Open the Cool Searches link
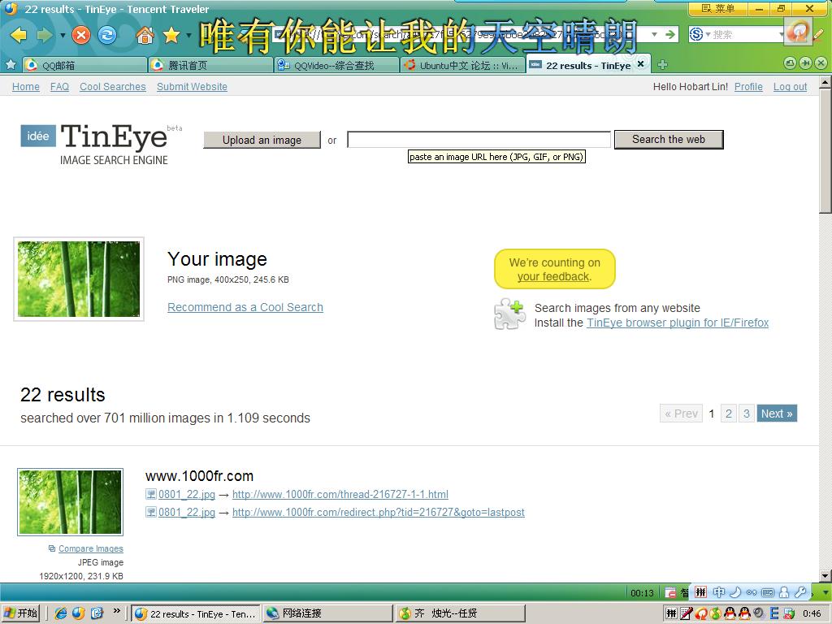Screen dimensions: 832x624 112,86
